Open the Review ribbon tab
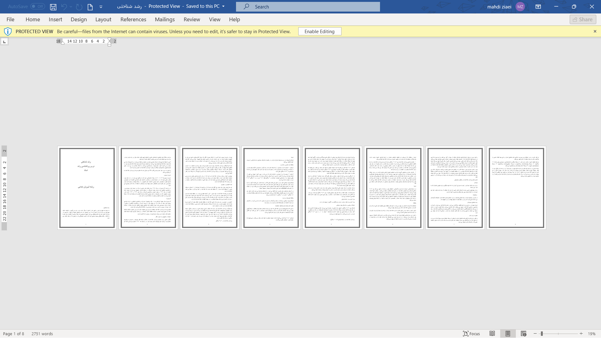The height and width of the screenshot is (338, 601). 192,19
